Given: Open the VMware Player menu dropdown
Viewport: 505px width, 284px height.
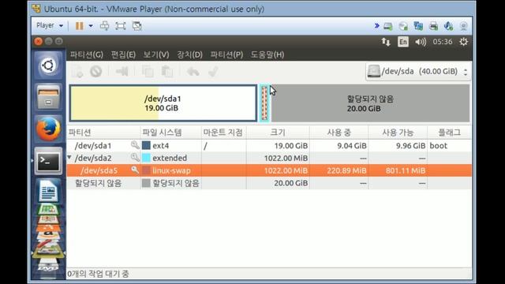Looking at the screenshot, I should (50, 25).
